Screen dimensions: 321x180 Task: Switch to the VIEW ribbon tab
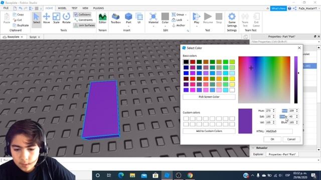coord(85,8)
